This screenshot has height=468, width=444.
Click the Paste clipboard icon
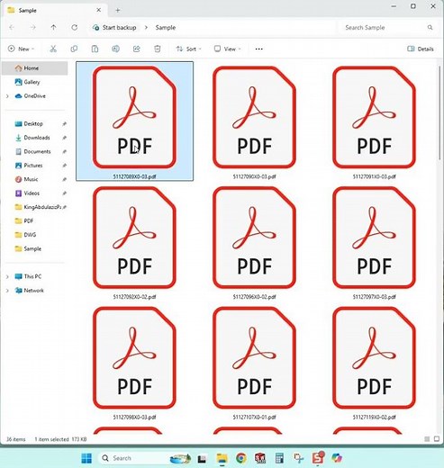pyautogui.click(x=95, y=49)
